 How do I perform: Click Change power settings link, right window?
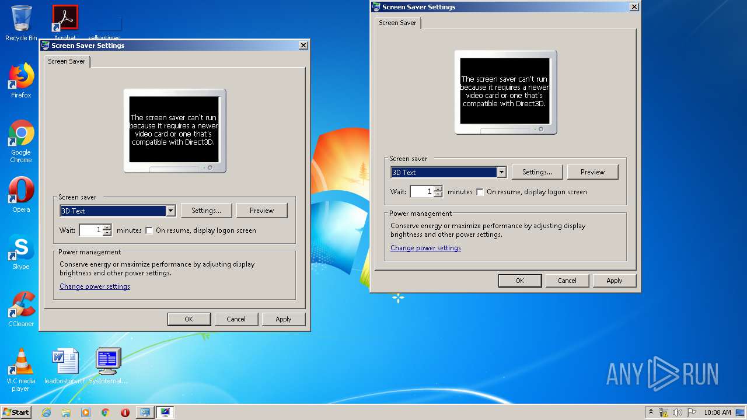tap(425, 248)
